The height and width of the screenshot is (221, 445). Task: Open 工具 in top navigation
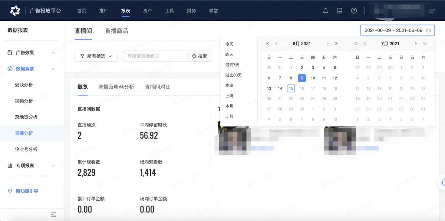(x=169, y=11)
